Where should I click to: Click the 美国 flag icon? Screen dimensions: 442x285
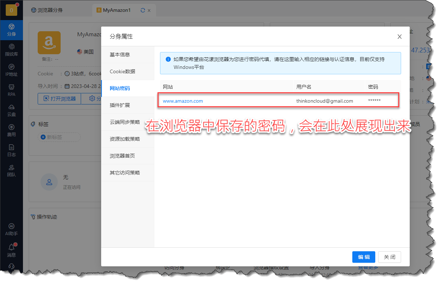pyautogui.click(x=80, y=52)
